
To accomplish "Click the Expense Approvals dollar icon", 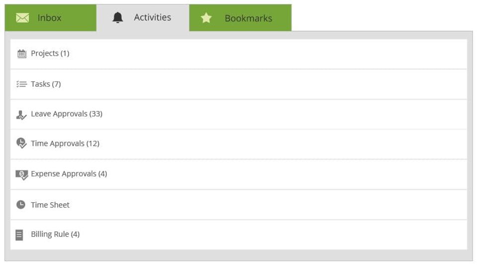I will 21,175.
